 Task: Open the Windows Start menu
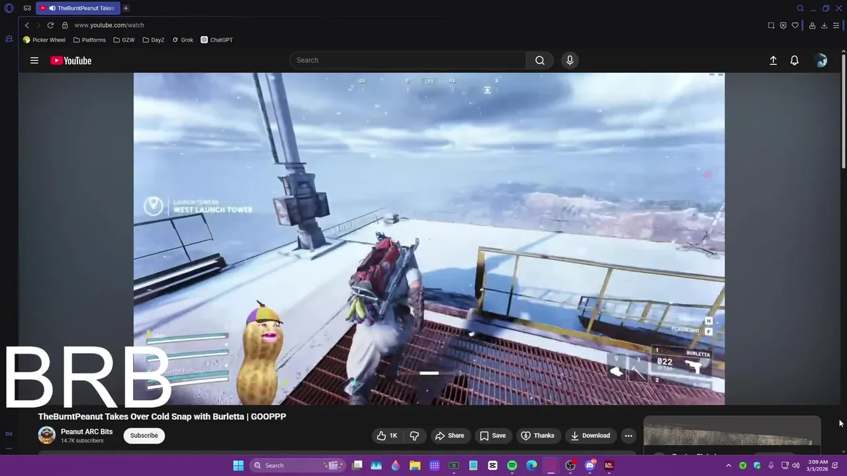coord(238,465)
